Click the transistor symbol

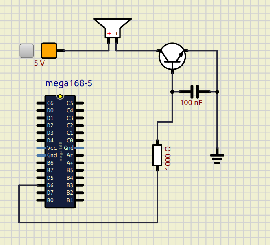click(172, 56)
